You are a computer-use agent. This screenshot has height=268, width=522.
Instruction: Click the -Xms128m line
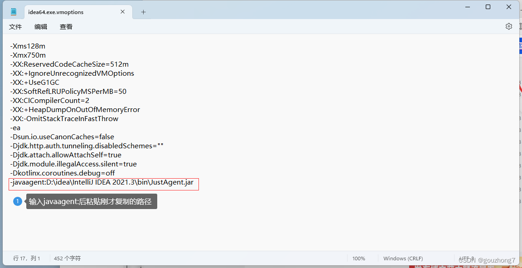28,46
